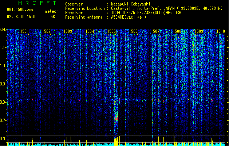Click the 1507 time marker
Image resolution: width=229 pixels, height=146 pixels.
(x=155, y=31)
